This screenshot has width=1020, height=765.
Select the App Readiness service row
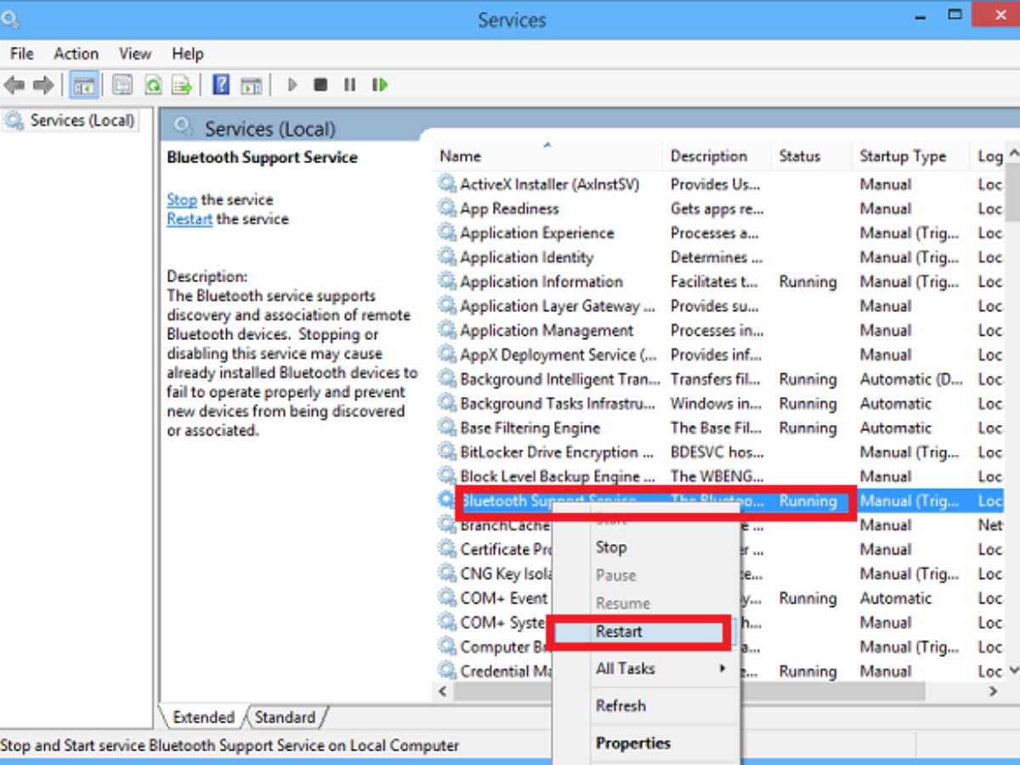(720, 208)
